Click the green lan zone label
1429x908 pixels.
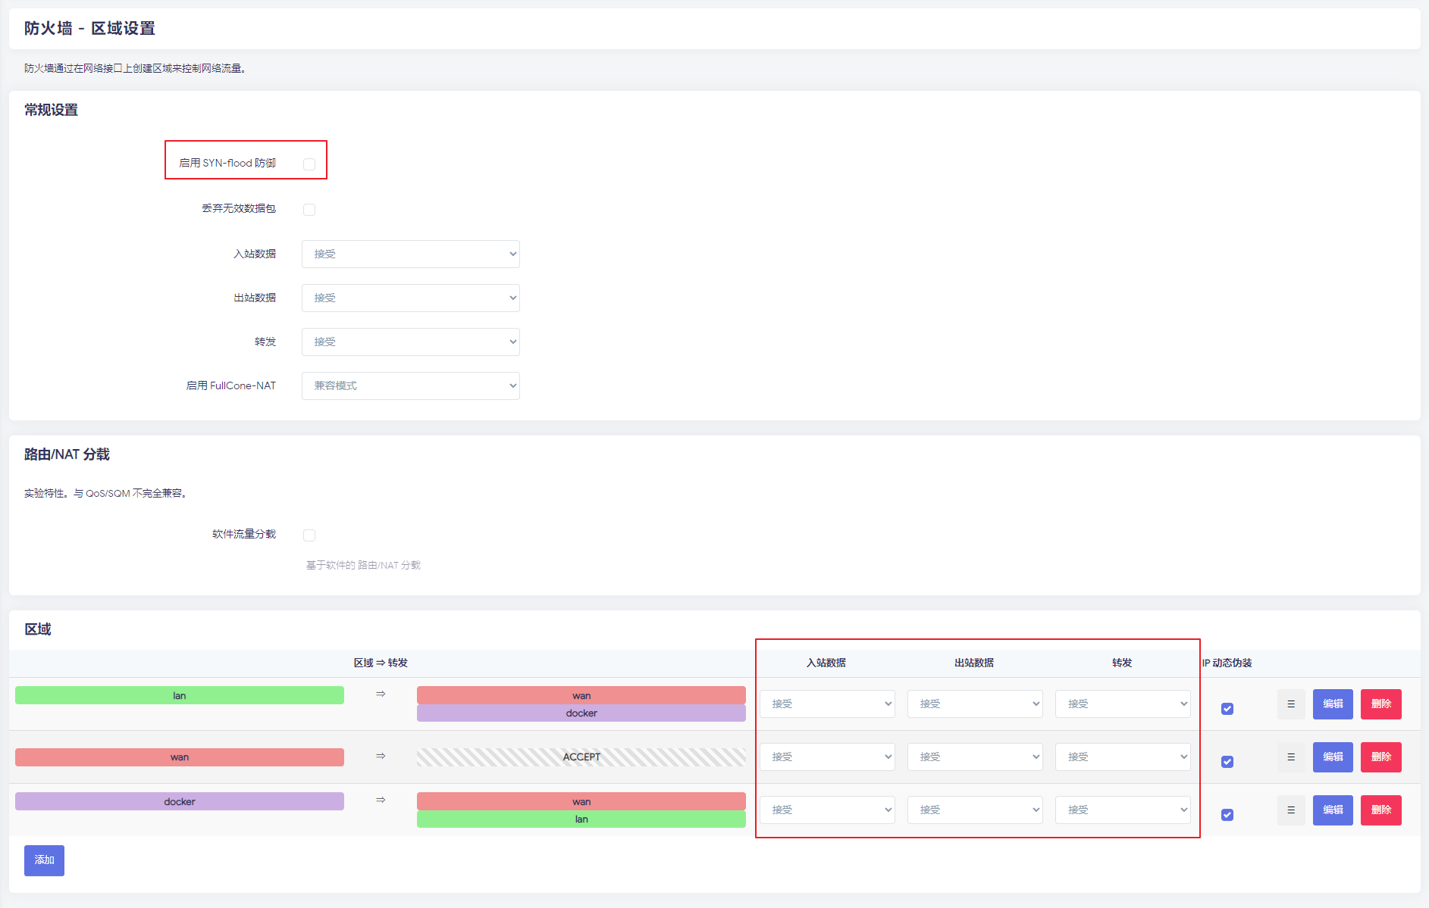[x=180, y=695]
